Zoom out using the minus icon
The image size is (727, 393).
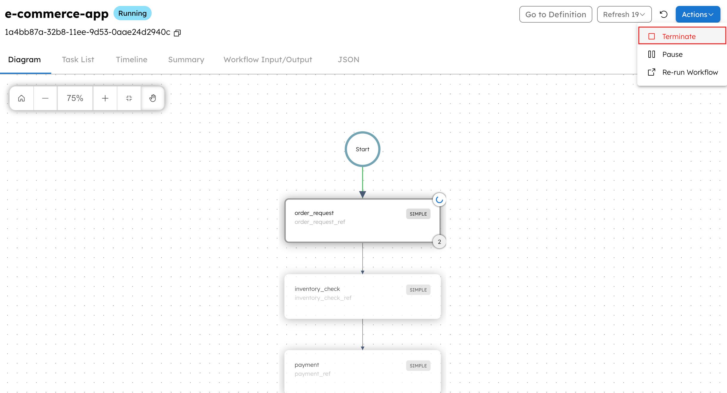tap(45, 98)
